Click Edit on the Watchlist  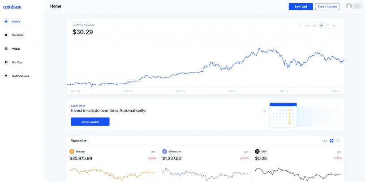[x=324, y=141]
